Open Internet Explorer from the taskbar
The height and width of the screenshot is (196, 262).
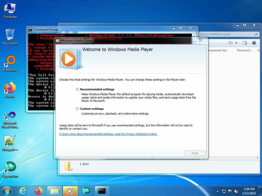23,191
